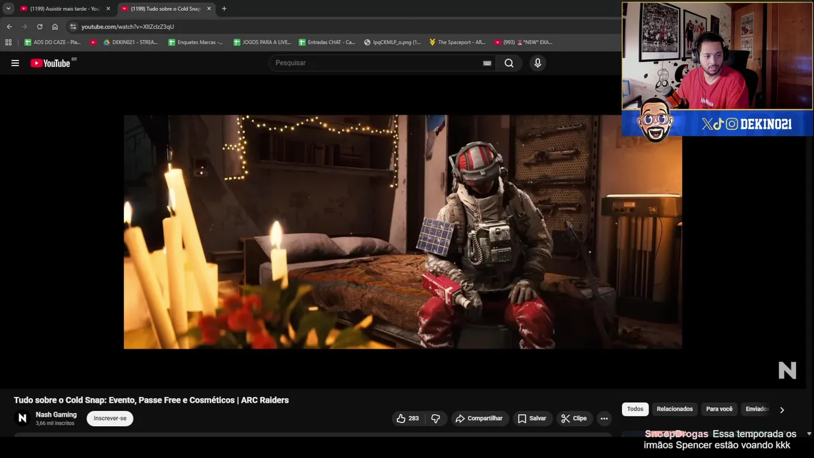Save the video with Salvar
Image resolution: width=814 pixels, height=458 pixels.
[x=532, y=419]
